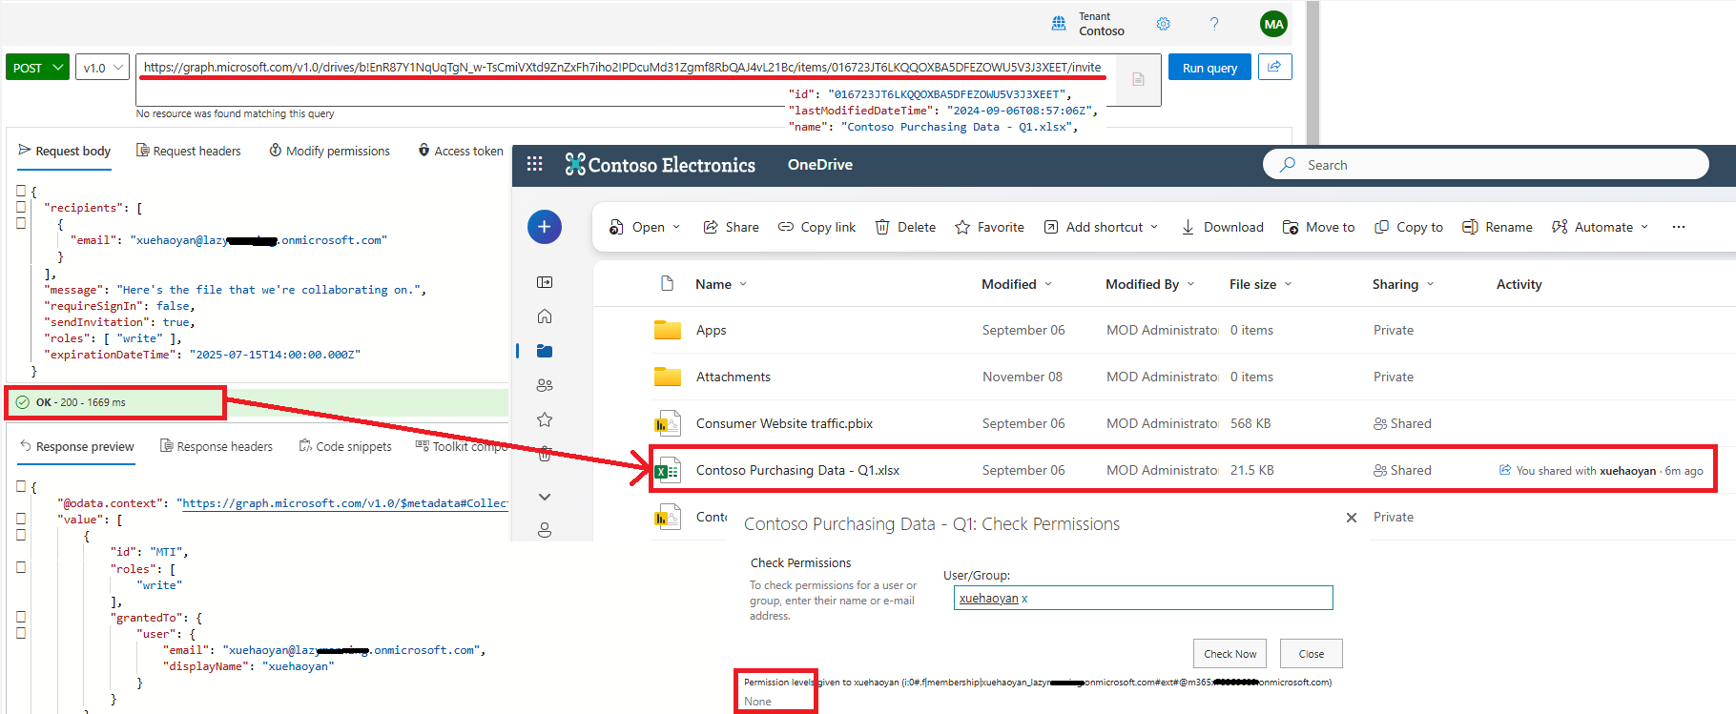Image resolution: width=1736 pixels, height=714 pixels.
Task: Open the OneDrive app launcher waffle
Action: 534,164
